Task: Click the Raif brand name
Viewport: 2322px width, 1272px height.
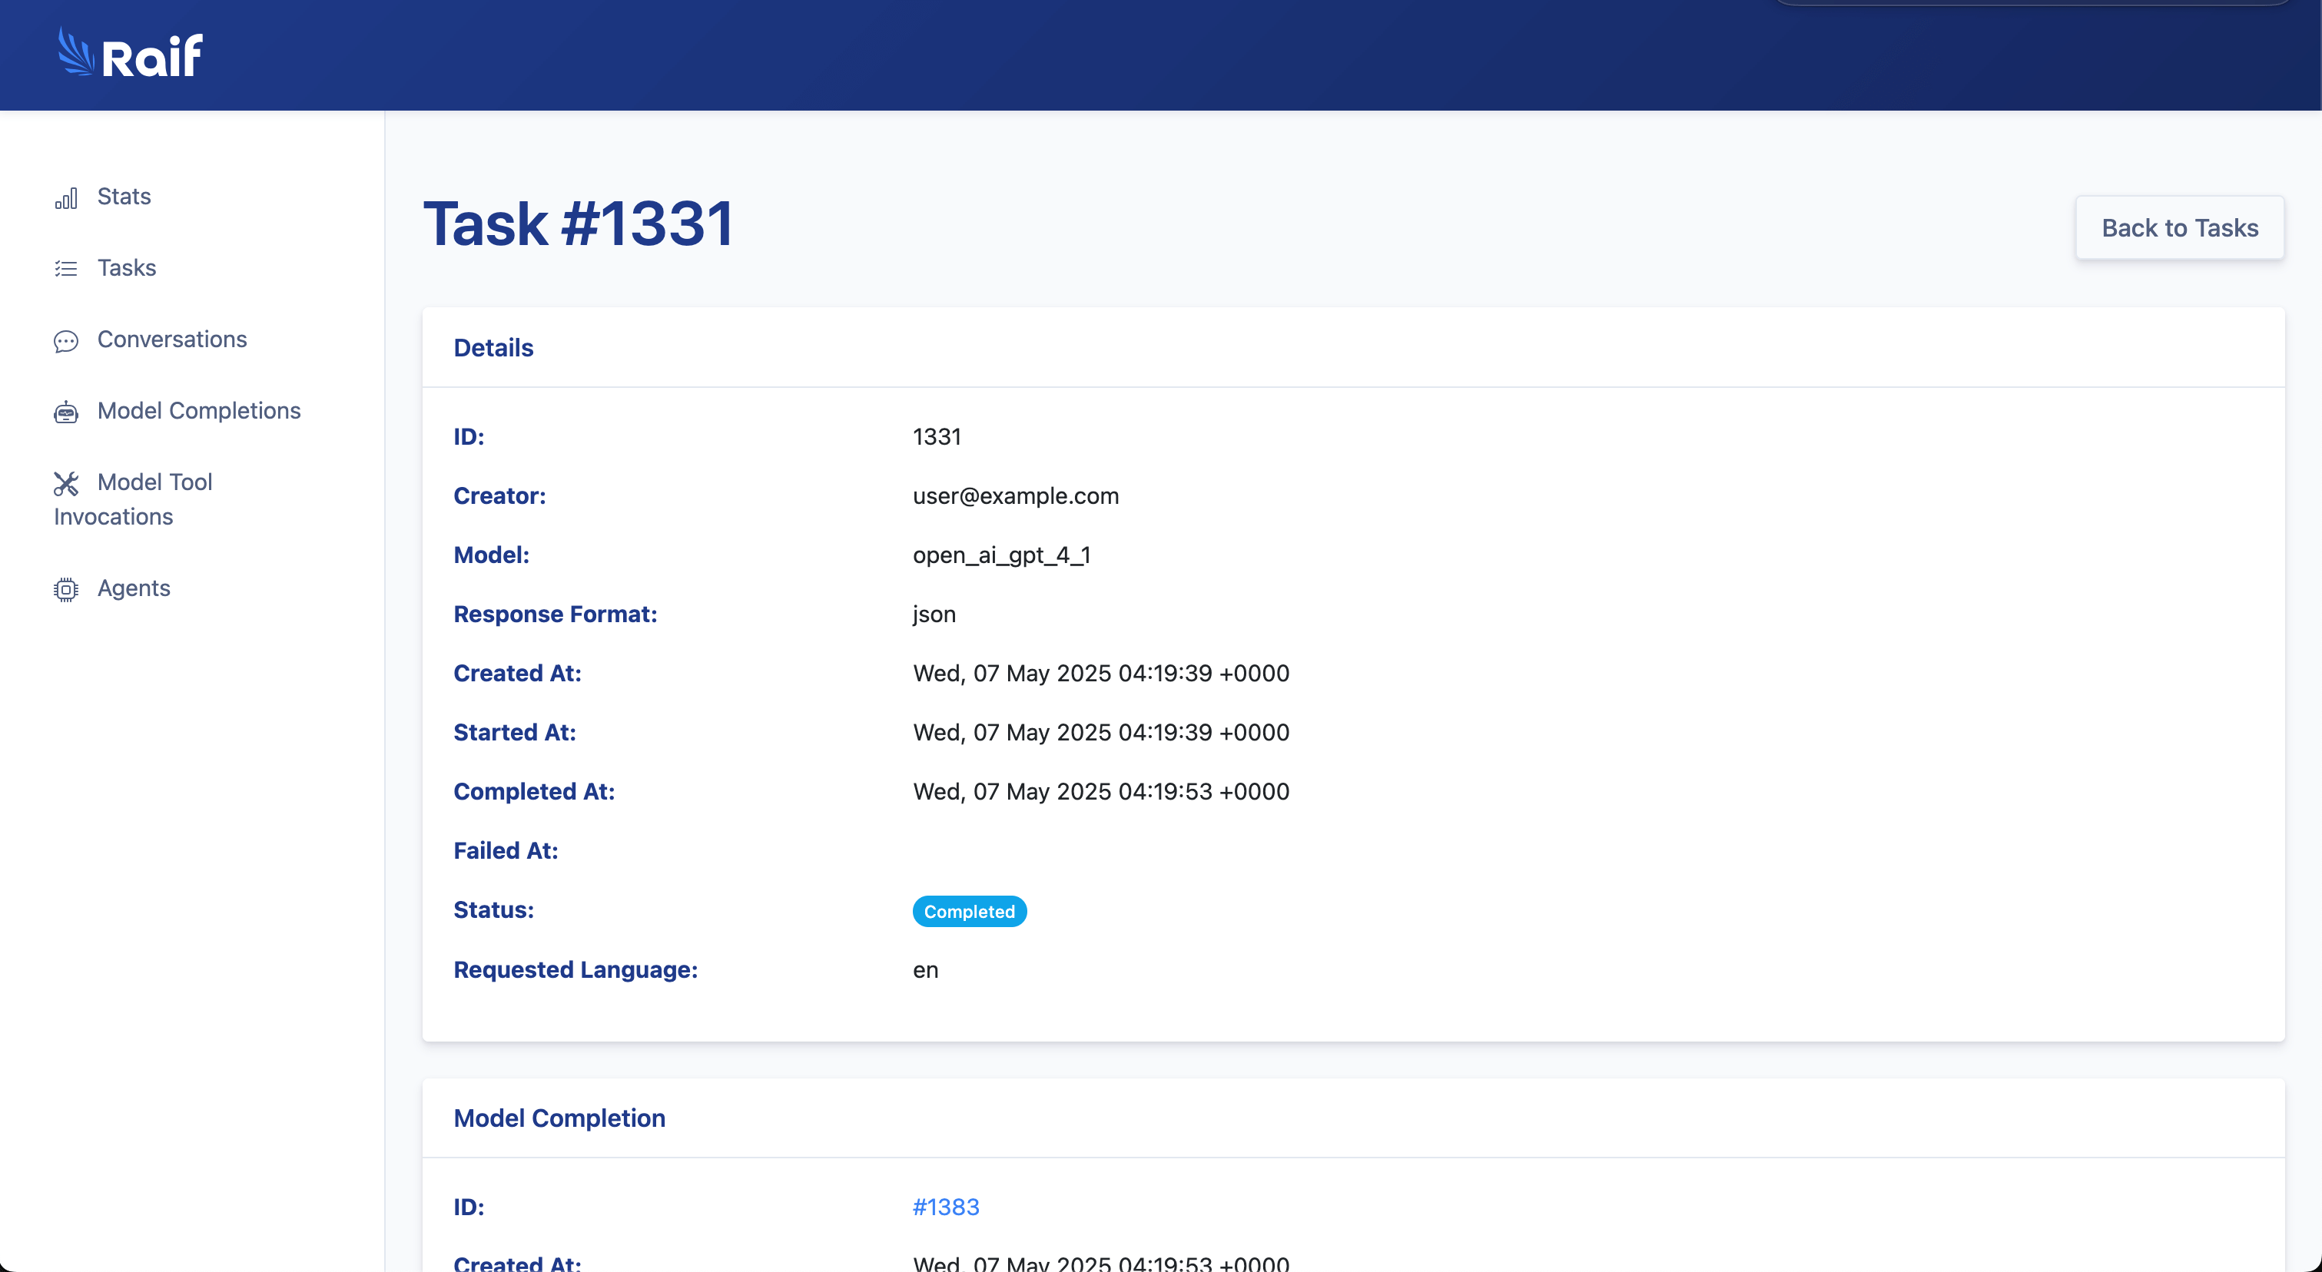Action: coord(152,57)
